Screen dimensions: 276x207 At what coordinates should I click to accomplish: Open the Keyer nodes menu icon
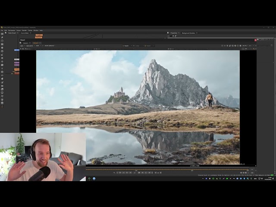pos(2,55)
